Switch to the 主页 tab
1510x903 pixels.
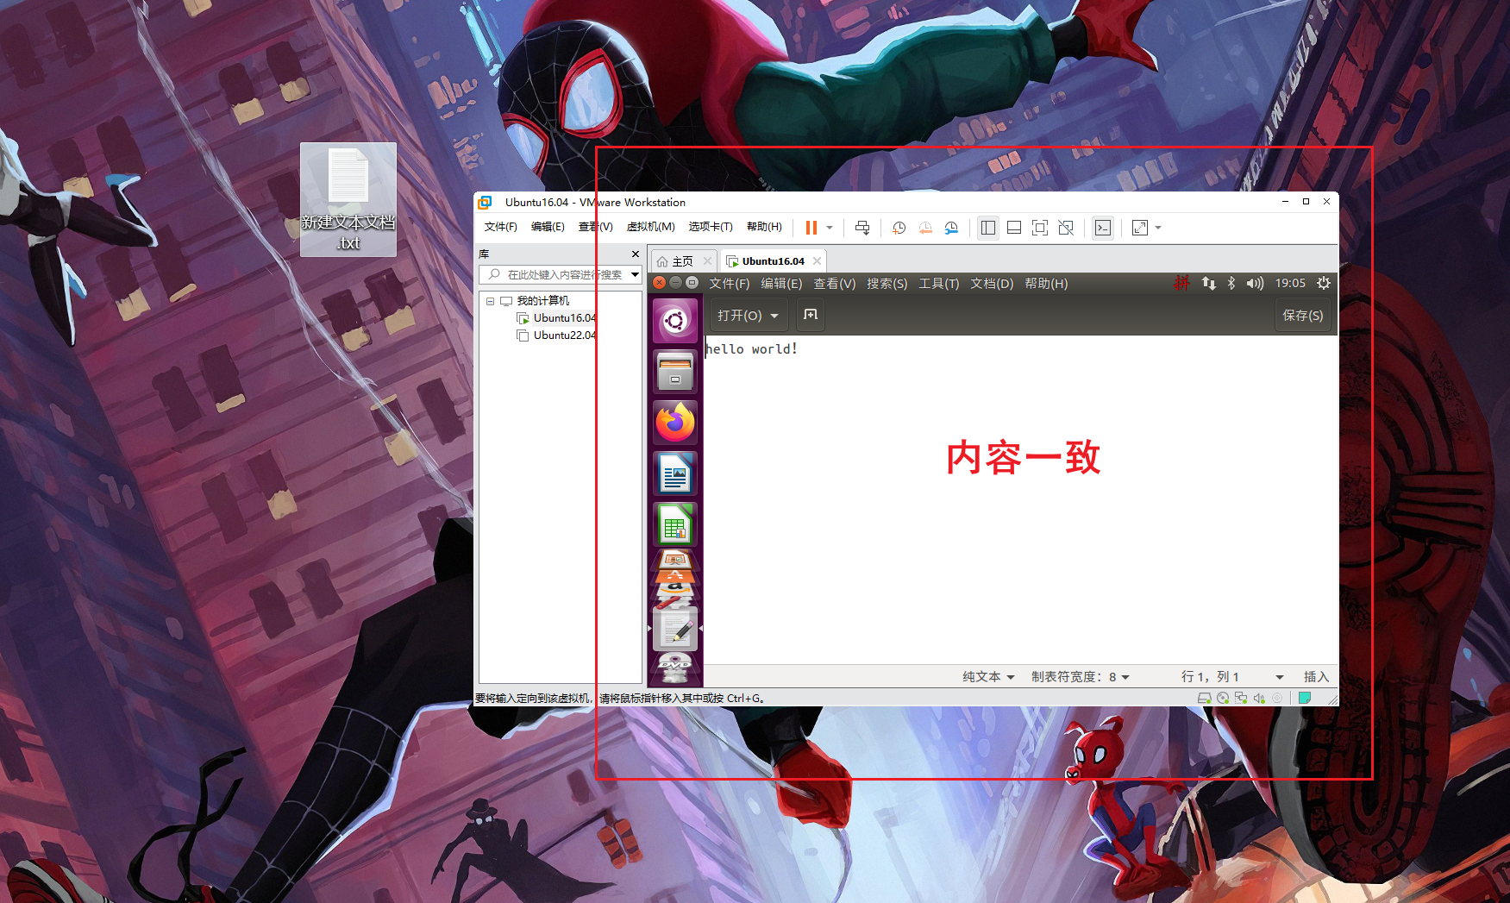pyautogui.click(x=674, y=261)
